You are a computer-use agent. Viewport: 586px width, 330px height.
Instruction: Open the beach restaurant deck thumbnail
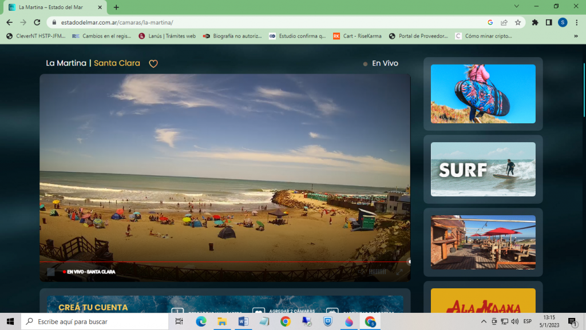(483, 243)
